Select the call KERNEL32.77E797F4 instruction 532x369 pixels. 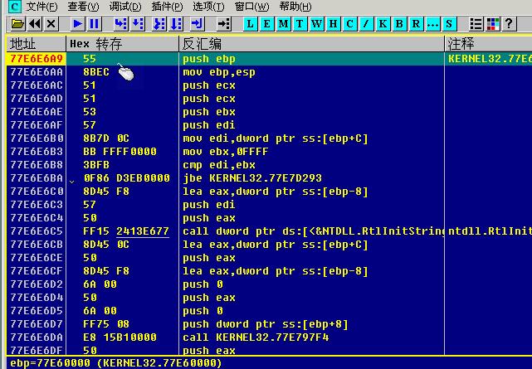[x=256, y=337]
